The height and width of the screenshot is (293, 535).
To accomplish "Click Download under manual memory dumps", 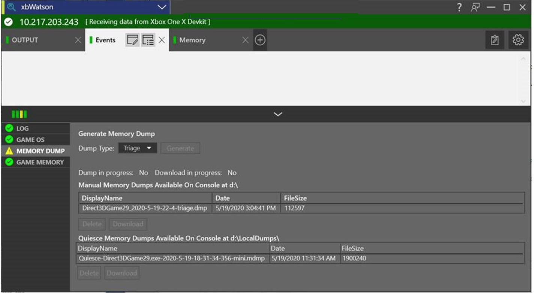I will 128,224.
